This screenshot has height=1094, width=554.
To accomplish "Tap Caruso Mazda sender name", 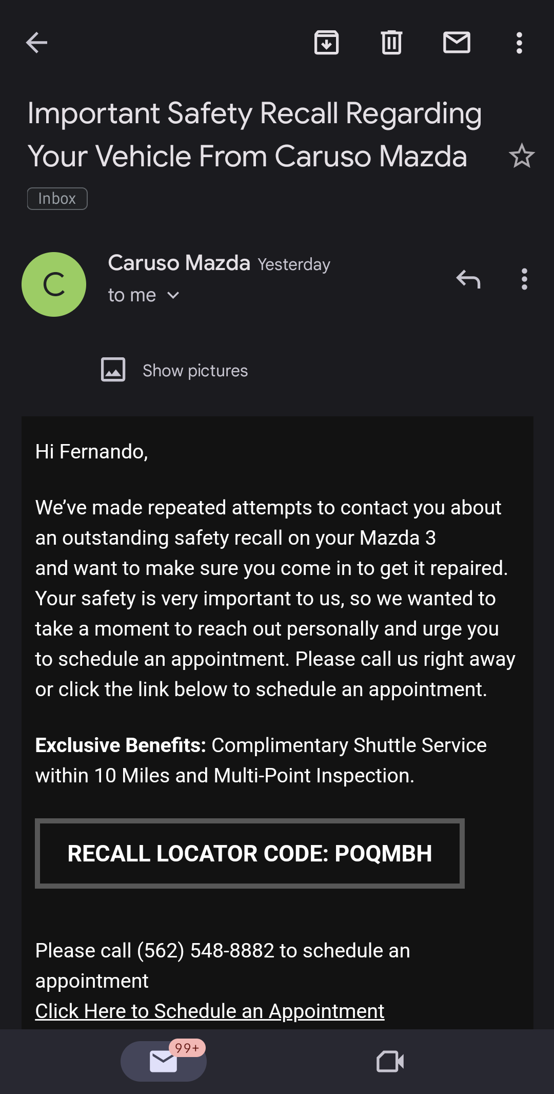I will pyautogui.click(x=179, y=263).
